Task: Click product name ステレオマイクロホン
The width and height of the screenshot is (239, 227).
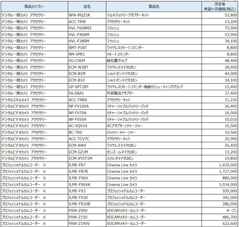Action: coord(120,159)
